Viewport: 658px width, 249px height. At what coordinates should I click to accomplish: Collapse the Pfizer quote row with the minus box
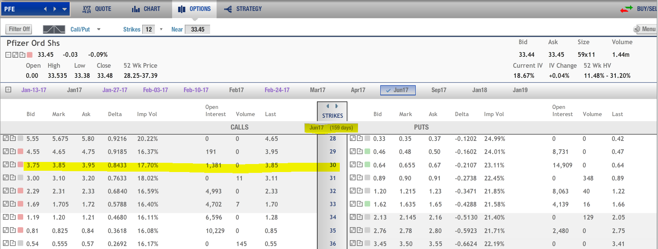9,55
